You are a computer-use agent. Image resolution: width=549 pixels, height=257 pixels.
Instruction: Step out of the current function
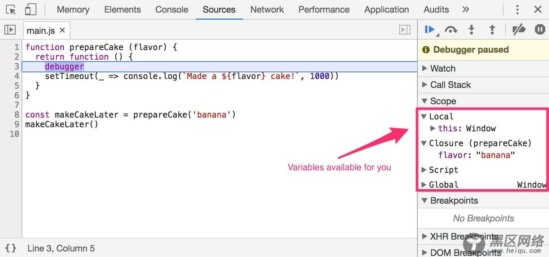tap(492, 30)
